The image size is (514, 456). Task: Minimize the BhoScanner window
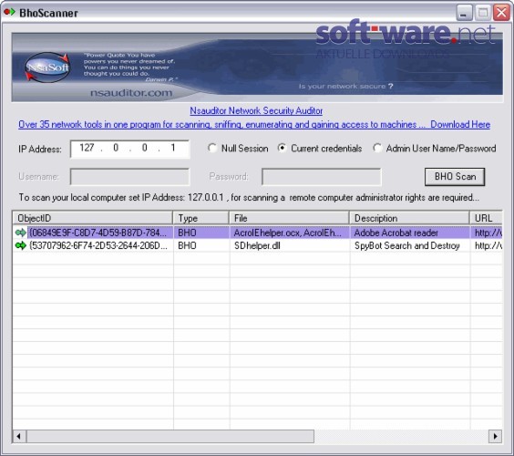pyautogui.click(x=464, y=13)
